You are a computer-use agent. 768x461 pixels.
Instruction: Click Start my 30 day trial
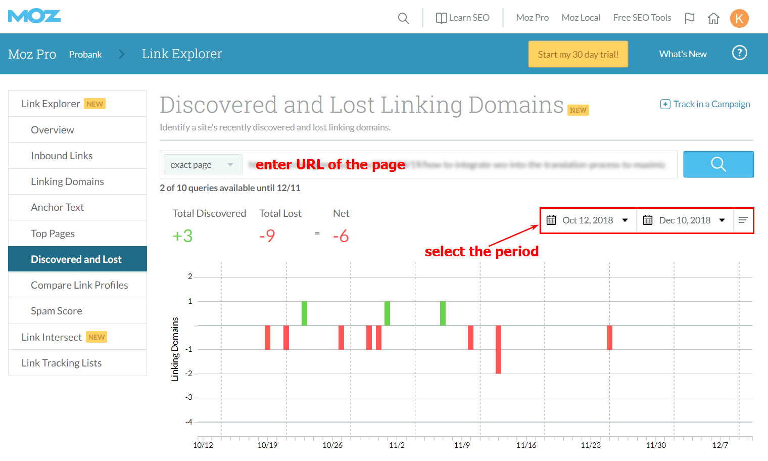[578, 54]
